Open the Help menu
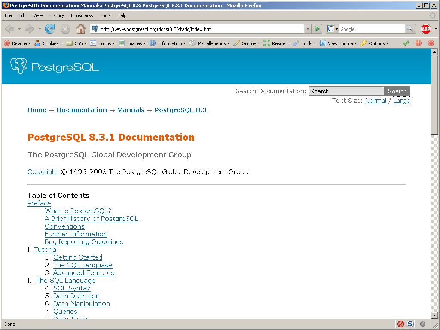440x330 pixels. [122, 15]
